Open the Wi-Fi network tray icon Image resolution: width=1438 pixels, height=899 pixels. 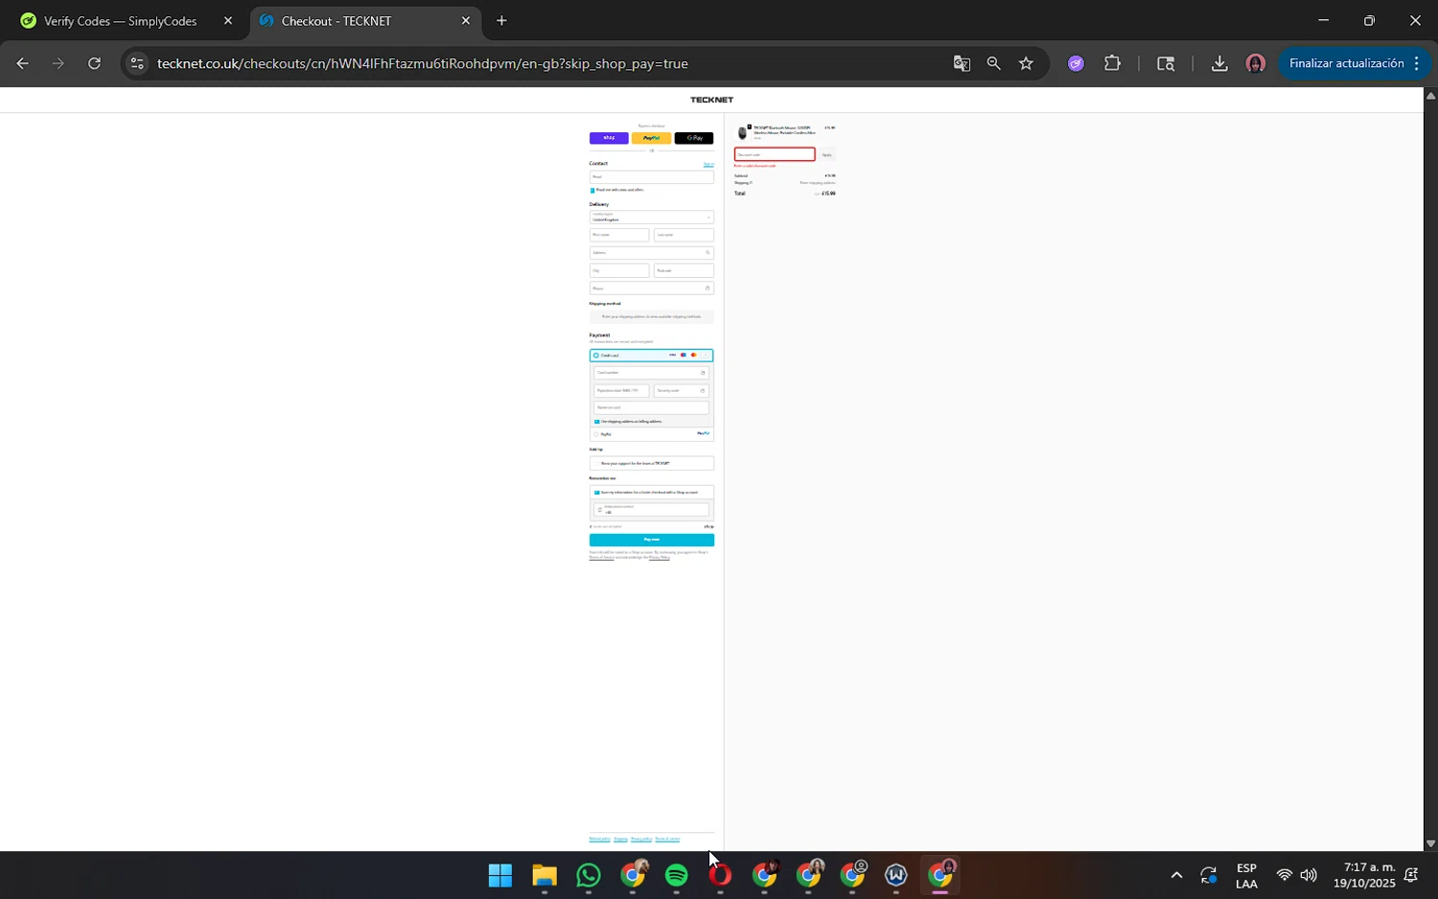tap(1284, 875)
